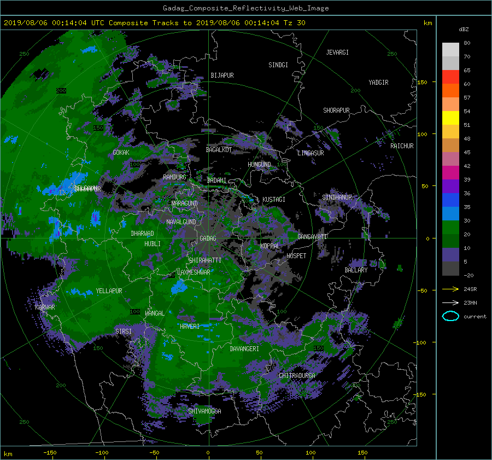Click the cyan current-storm ellipse in legend
This screenshot has width=492, height=460.
click(450, 316)
